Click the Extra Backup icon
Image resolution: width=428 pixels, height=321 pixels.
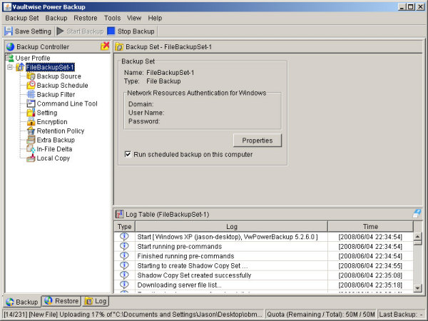click(31, 140)
